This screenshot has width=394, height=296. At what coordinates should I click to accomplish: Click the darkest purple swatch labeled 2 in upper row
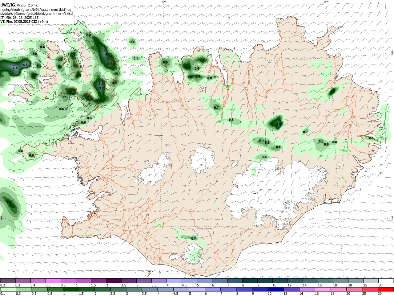click(x=114, y=281)
